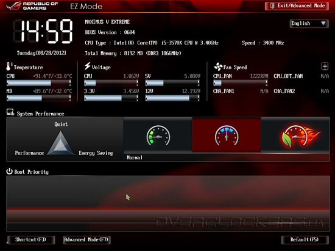
Task: Click the CPU_FAN speed bar
Action: tap(241, 83)
